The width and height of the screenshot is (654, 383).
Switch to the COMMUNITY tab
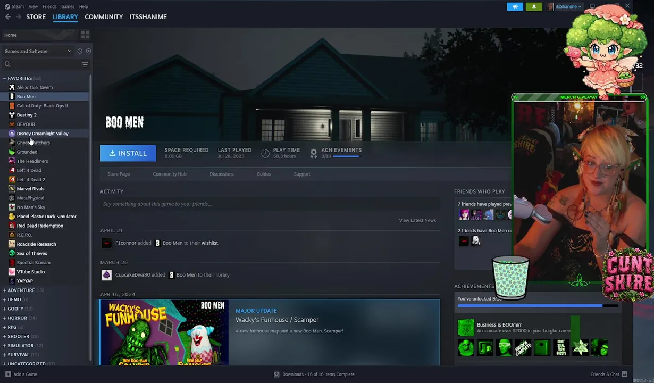coord(104,17)
